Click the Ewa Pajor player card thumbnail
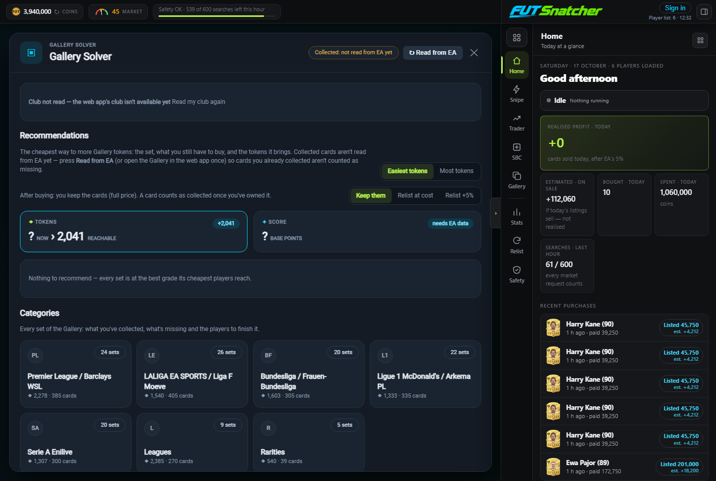 553,467
